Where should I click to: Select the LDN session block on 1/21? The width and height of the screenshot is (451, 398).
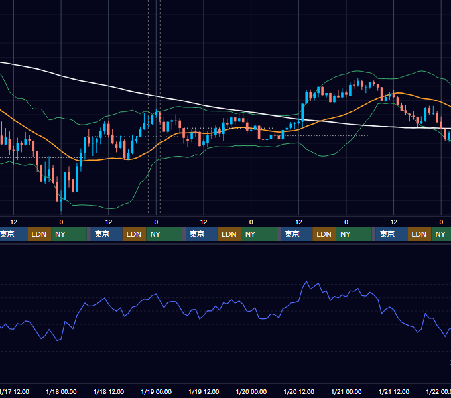pos(419,234)
